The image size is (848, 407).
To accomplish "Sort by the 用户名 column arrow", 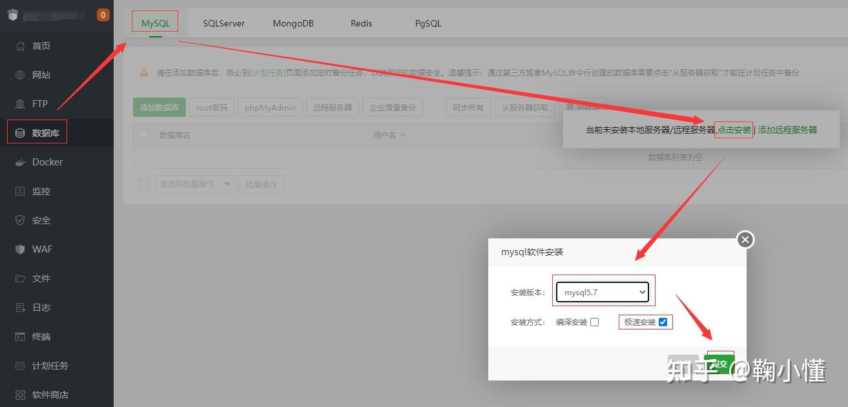I will pos(403,136).
